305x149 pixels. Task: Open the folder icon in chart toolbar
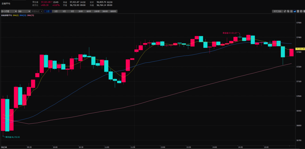click(x=301, y=11)
